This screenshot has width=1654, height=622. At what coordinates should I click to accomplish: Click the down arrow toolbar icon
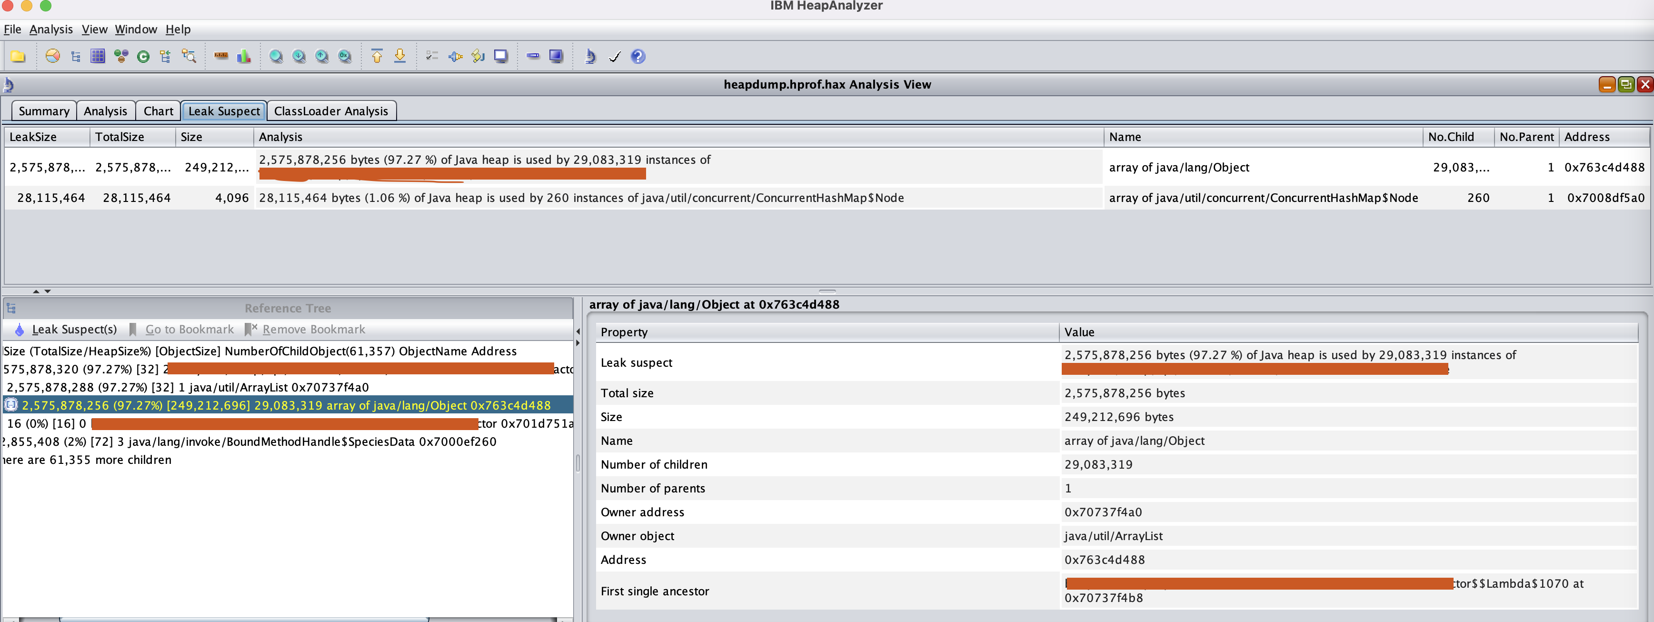[400, 57]
